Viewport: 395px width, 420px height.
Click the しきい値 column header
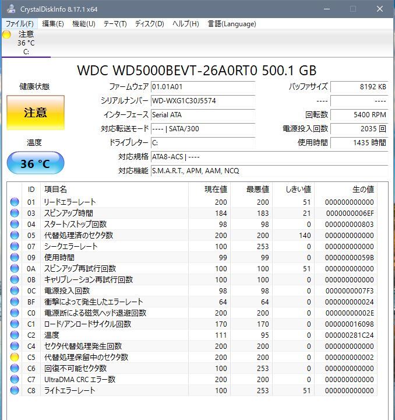pyautogui.click(x=294, y=190)
